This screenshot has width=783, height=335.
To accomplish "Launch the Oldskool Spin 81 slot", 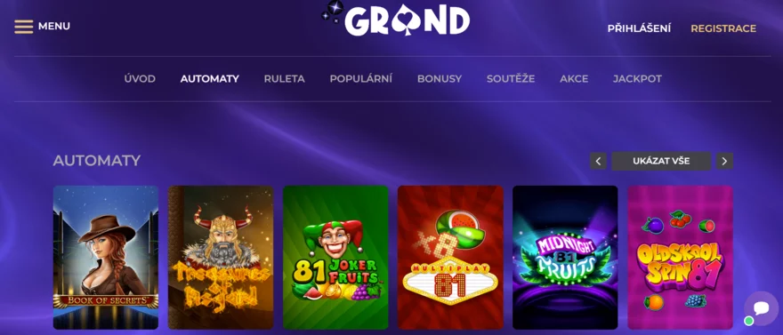I will pyautogui.click(x=680, y=257).
